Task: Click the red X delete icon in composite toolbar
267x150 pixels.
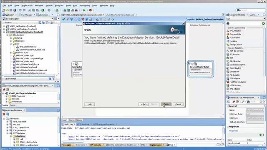Action: click(x=83, y=19)
